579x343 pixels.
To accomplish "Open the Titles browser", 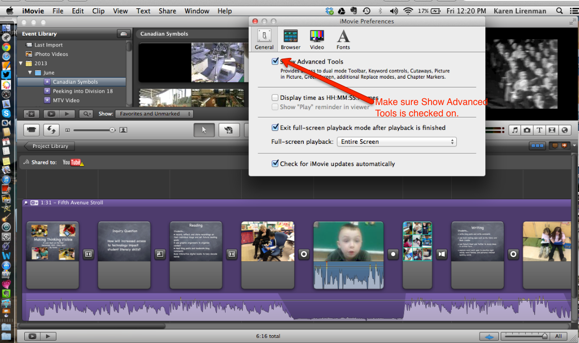I will (540, 130).
